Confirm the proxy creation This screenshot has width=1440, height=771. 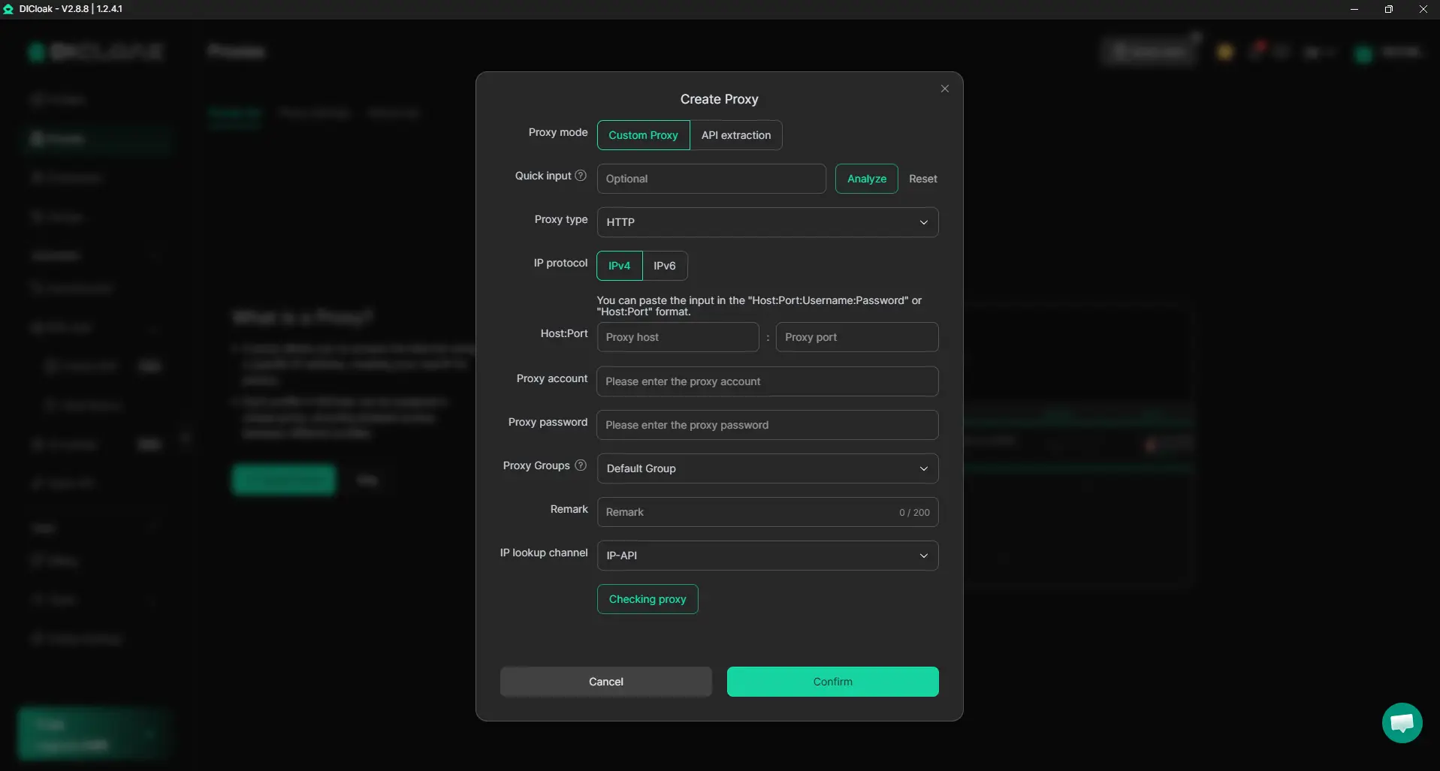pos(832,682)
